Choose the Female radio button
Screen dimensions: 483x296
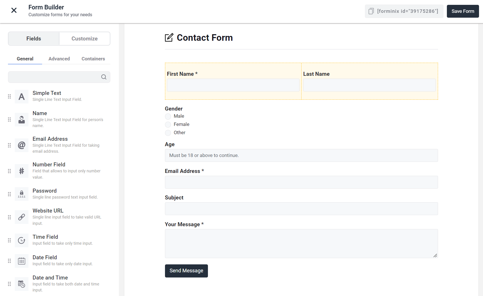168,124
